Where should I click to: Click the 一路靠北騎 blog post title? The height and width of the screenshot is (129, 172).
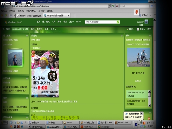coord(36,48)
